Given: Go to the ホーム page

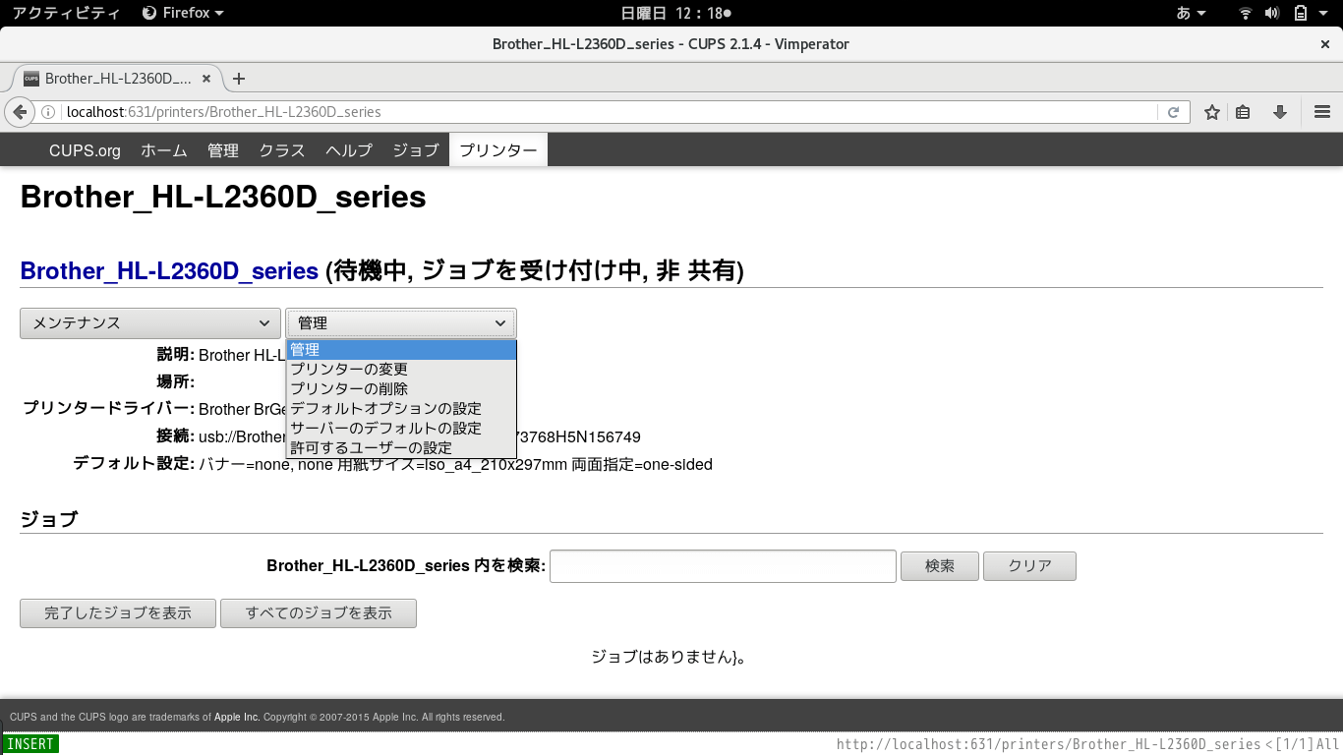Looking at the screenshot, I should tap(164, 150).
